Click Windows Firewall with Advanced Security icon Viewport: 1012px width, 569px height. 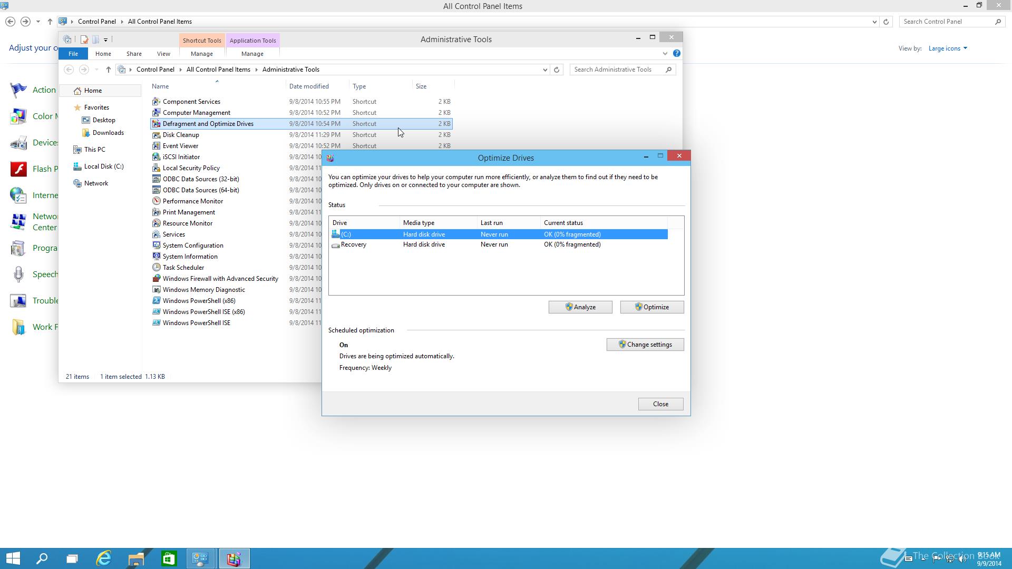[x=156, y=279]
